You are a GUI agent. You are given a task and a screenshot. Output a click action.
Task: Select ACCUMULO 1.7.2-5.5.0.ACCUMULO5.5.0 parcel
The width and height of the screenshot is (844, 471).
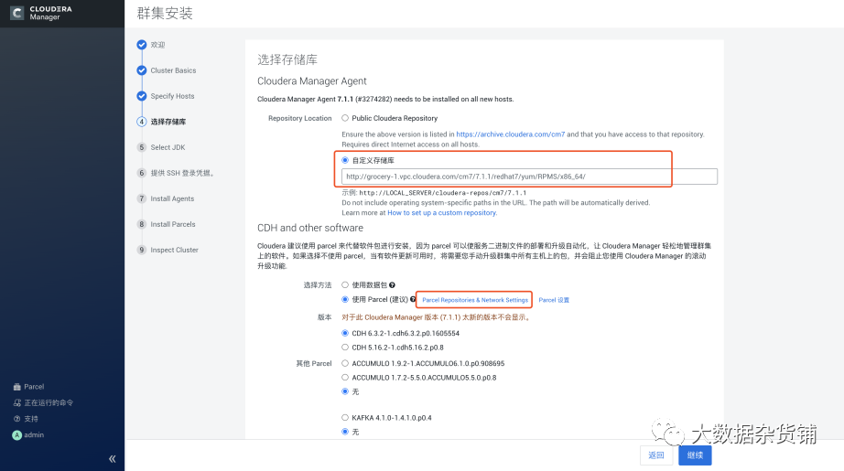pos(345,378)
